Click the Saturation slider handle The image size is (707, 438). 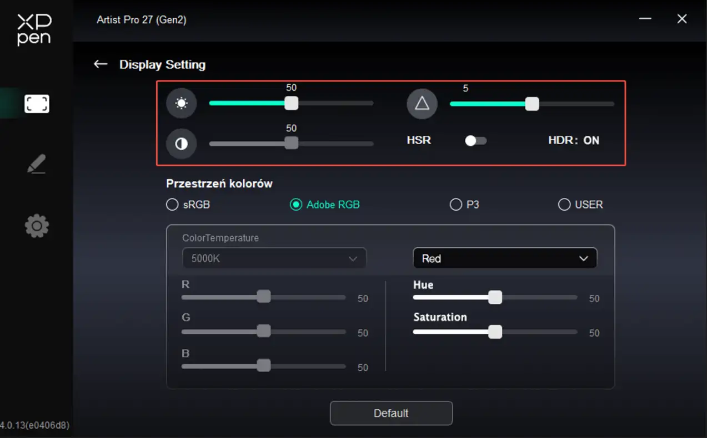[x=495, y=332]
